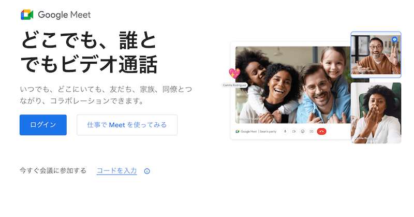The height and width of the screenshot is (217, 414).
Task: Click the main family video image
Action: pyautogui.click(x=293, y=85)
